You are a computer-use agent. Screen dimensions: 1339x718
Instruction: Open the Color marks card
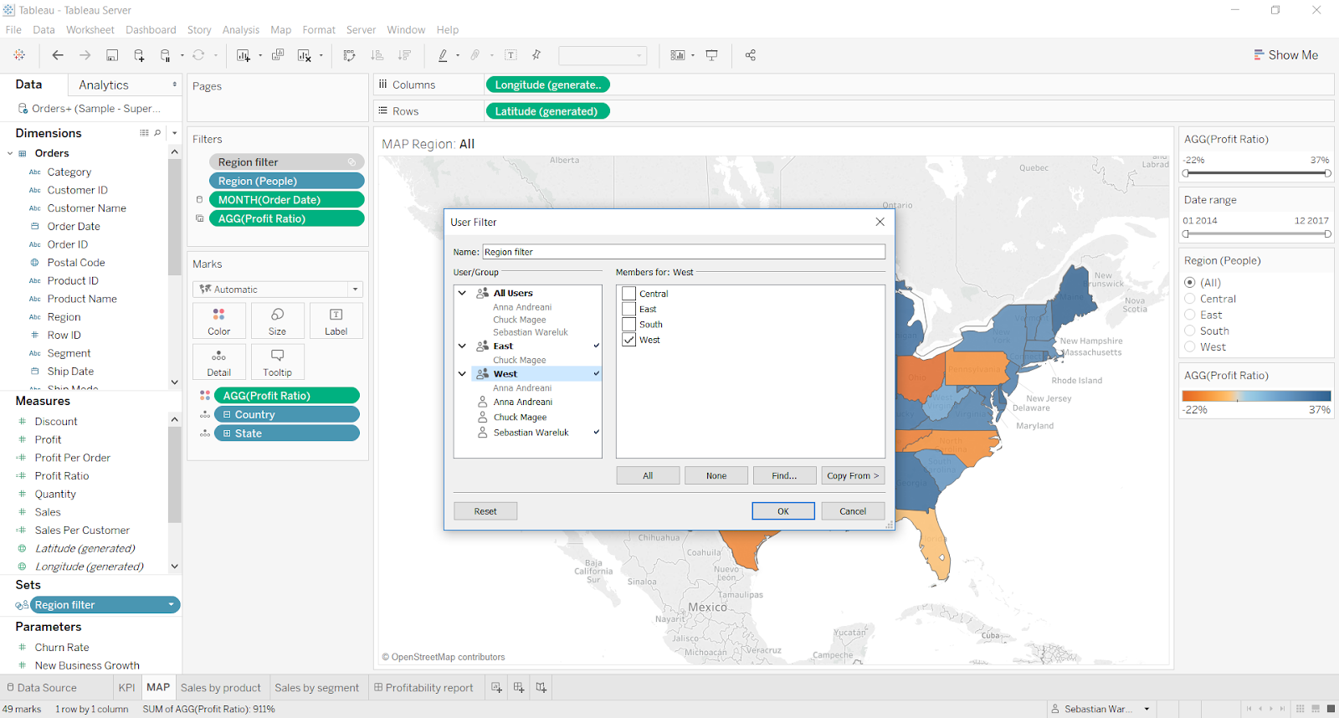(x=219, y=321)
